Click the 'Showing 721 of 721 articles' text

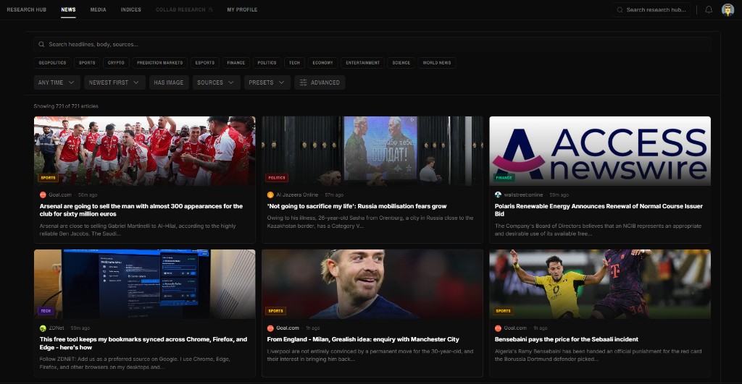66,106
